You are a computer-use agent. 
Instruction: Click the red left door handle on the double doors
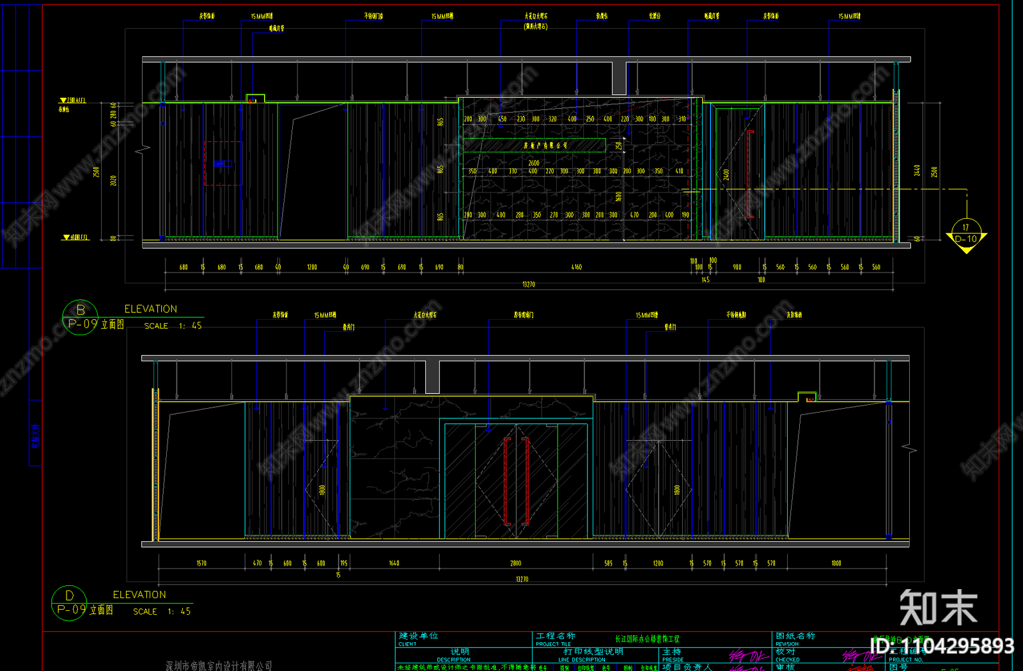[508, 481]
